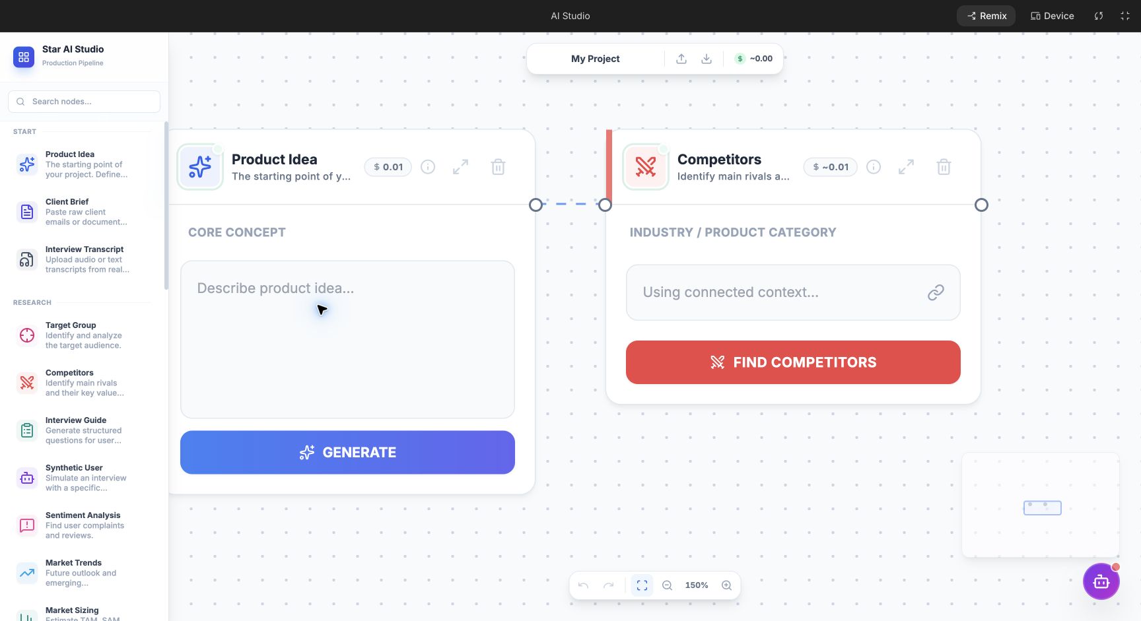This screenshot has height=621, width=1141.
Task: Click the minimap thumbnail
Action: point(1041,505)
